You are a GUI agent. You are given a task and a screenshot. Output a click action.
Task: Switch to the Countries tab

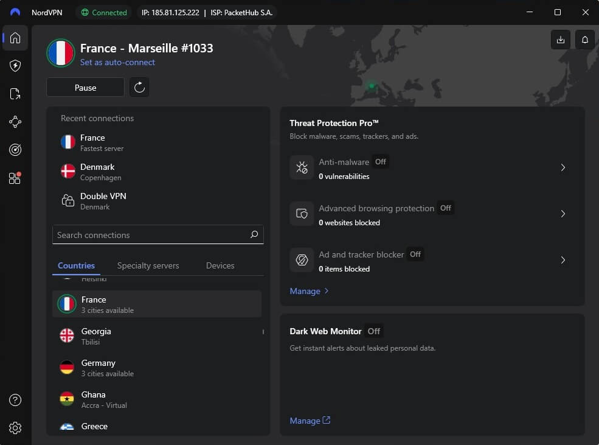pyautogui.click(x=76, y=265)
